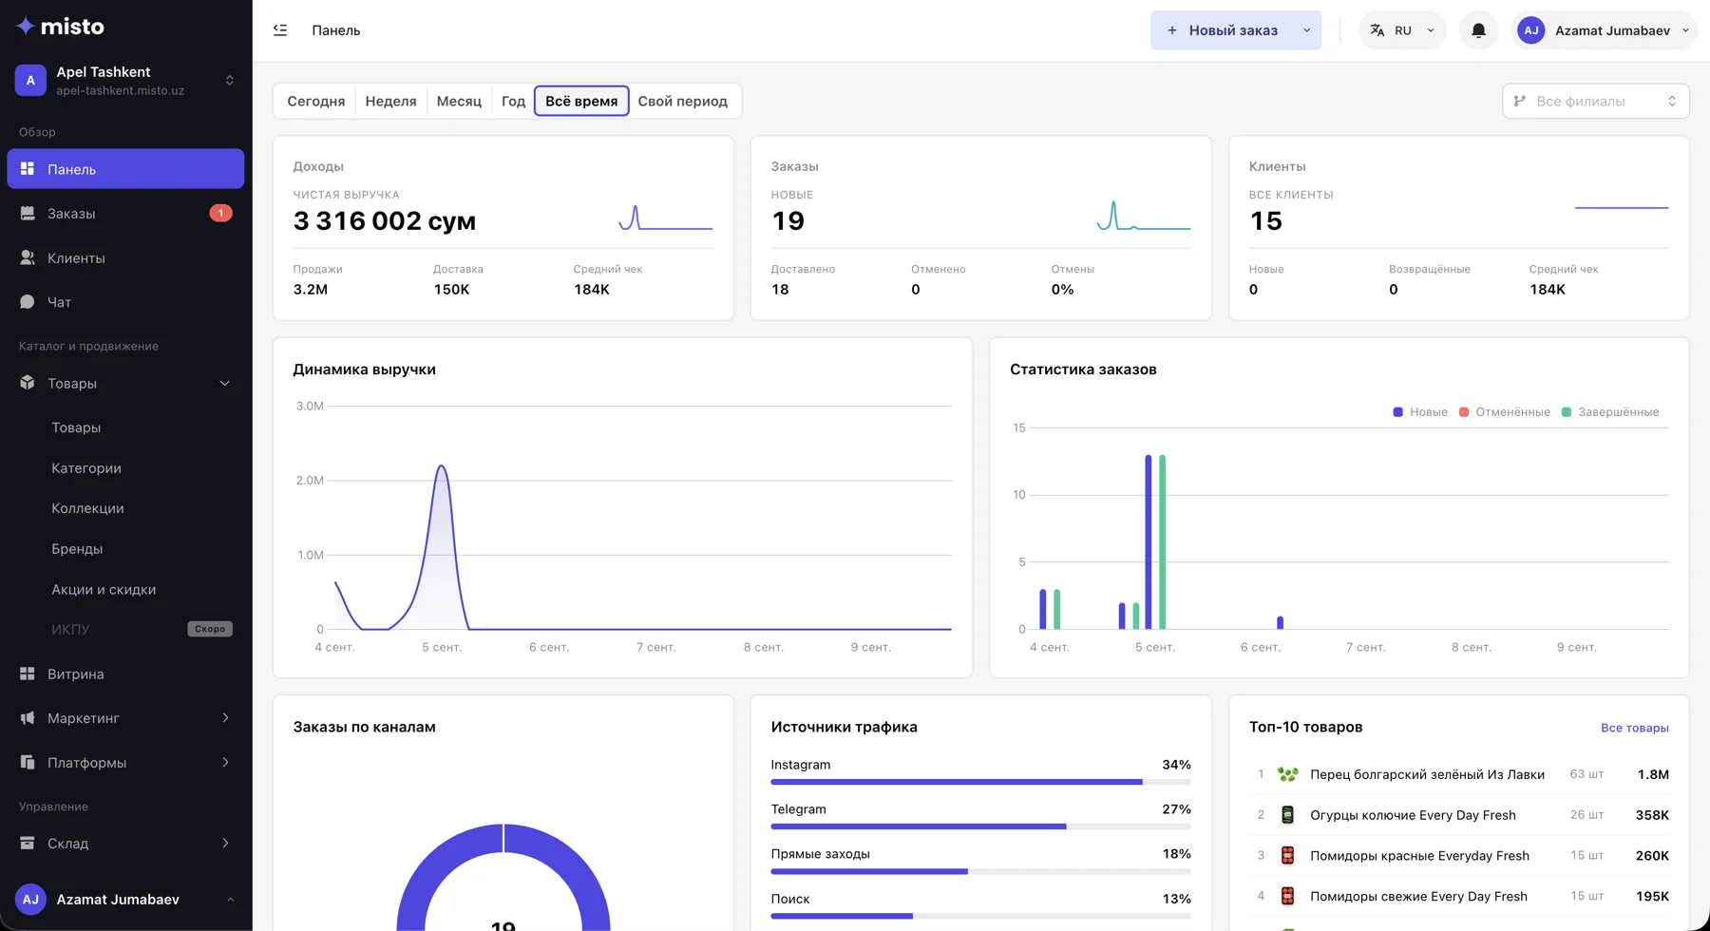Click the branch icon in Все филиалы

[1520, 101]
